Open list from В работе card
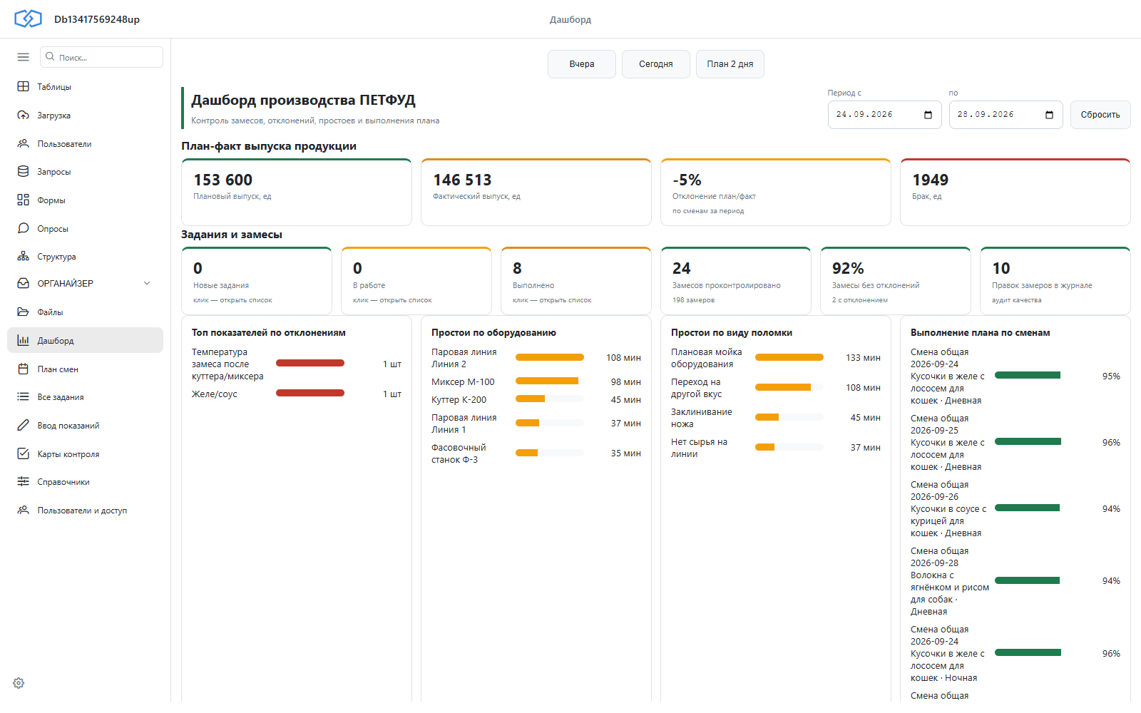 [x=416, y=281]
